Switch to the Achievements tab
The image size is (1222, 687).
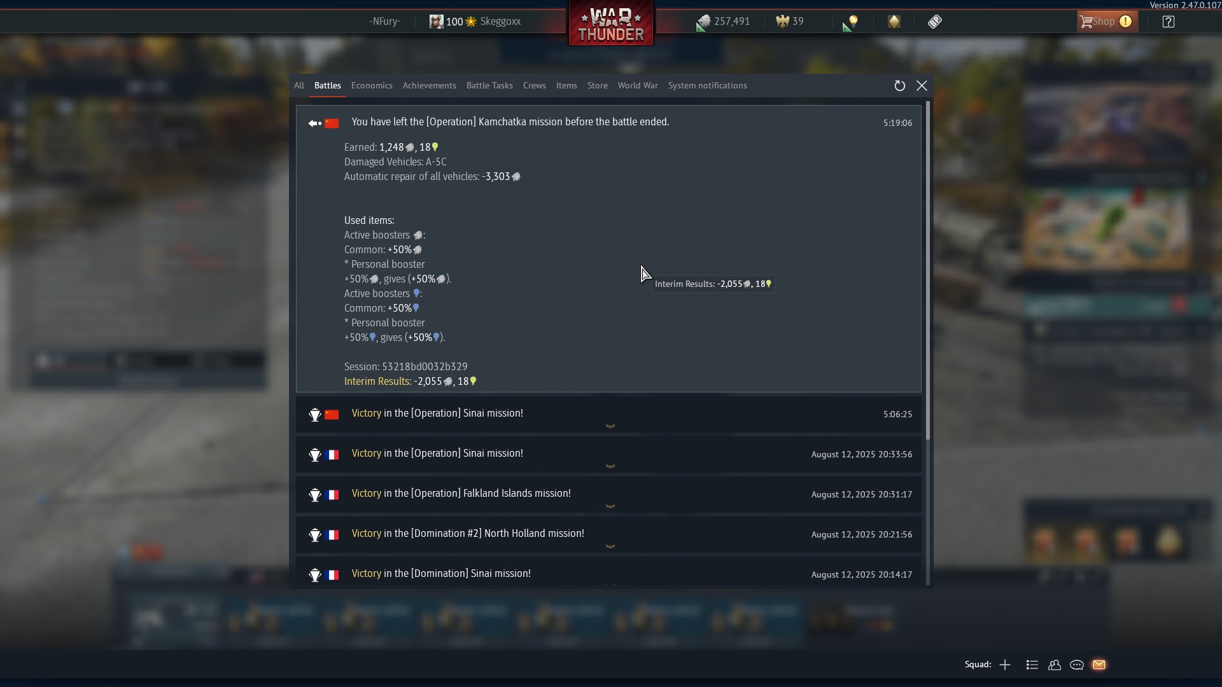tap(429, 85)
